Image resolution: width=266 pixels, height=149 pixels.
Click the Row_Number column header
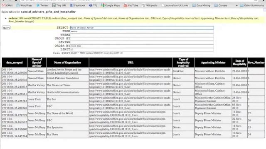click(x=256, y=62)
